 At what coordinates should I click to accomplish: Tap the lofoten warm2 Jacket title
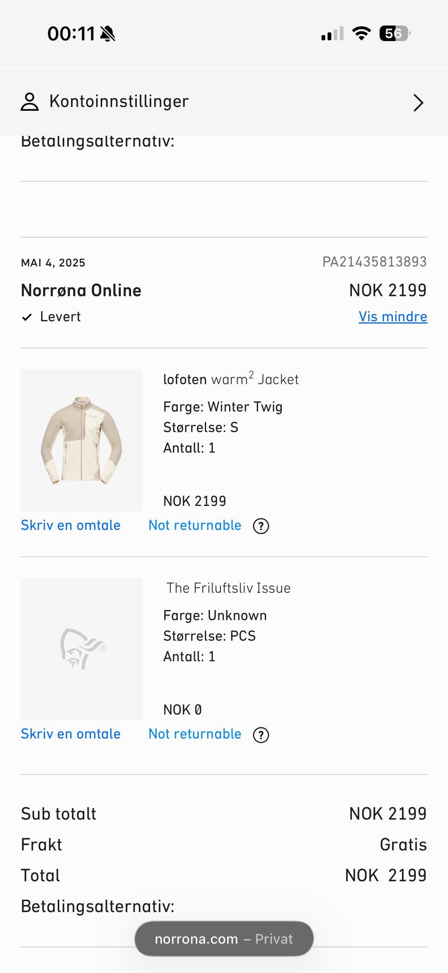coord(231,379)
